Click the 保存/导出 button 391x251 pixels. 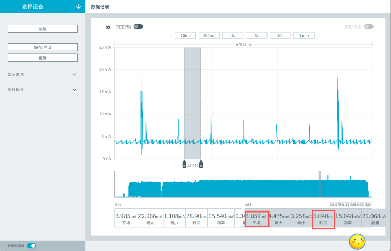43,47
